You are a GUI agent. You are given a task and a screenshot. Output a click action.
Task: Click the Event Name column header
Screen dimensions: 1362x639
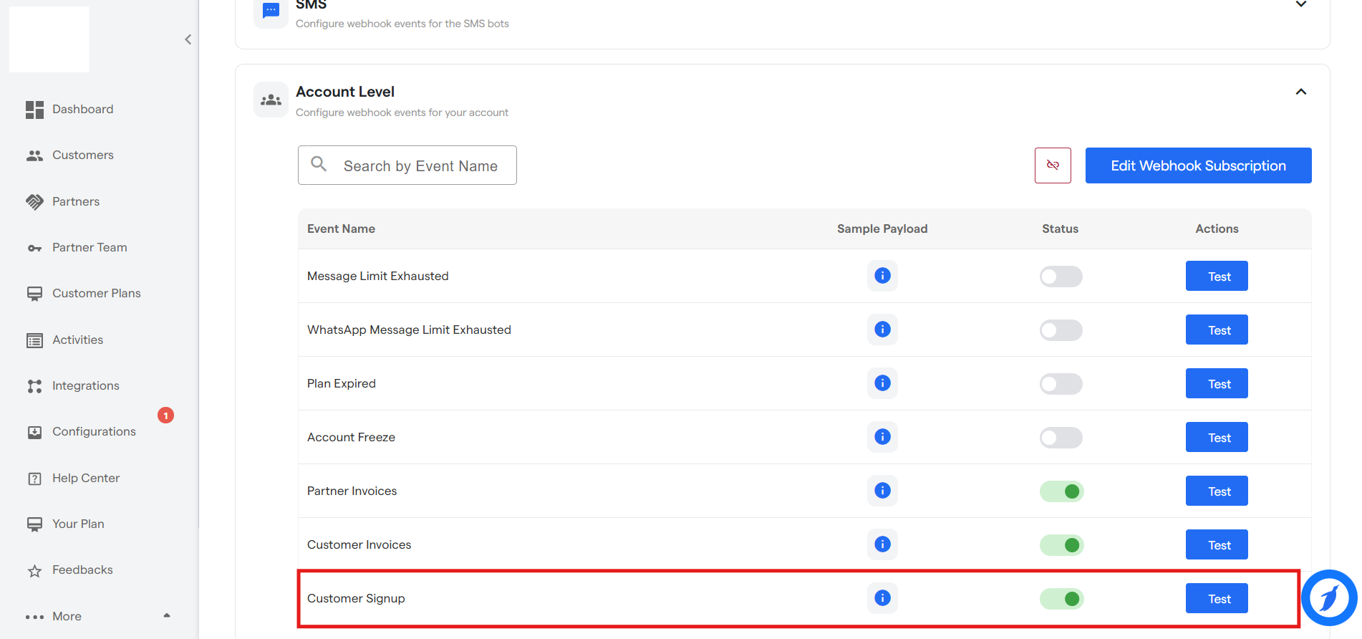341,229
